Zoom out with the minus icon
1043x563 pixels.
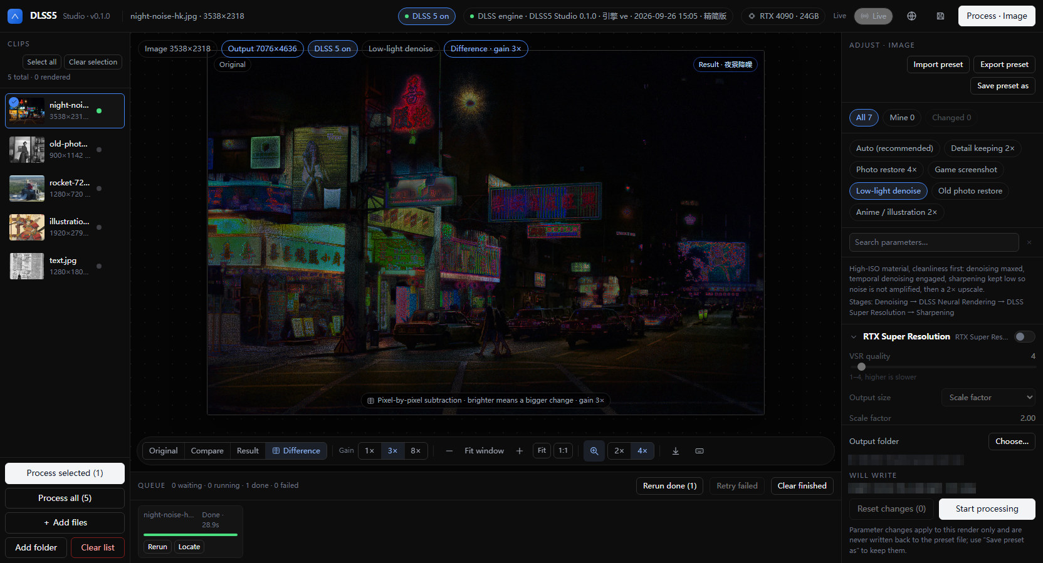pos(449,451)
